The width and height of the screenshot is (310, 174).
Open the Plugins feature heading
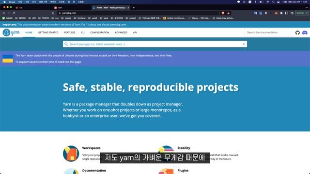click(183, 171)
